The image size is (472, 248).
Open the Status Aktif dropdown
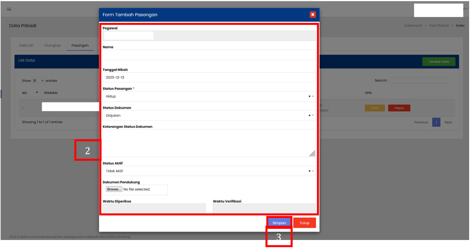[x=206, y=171]
